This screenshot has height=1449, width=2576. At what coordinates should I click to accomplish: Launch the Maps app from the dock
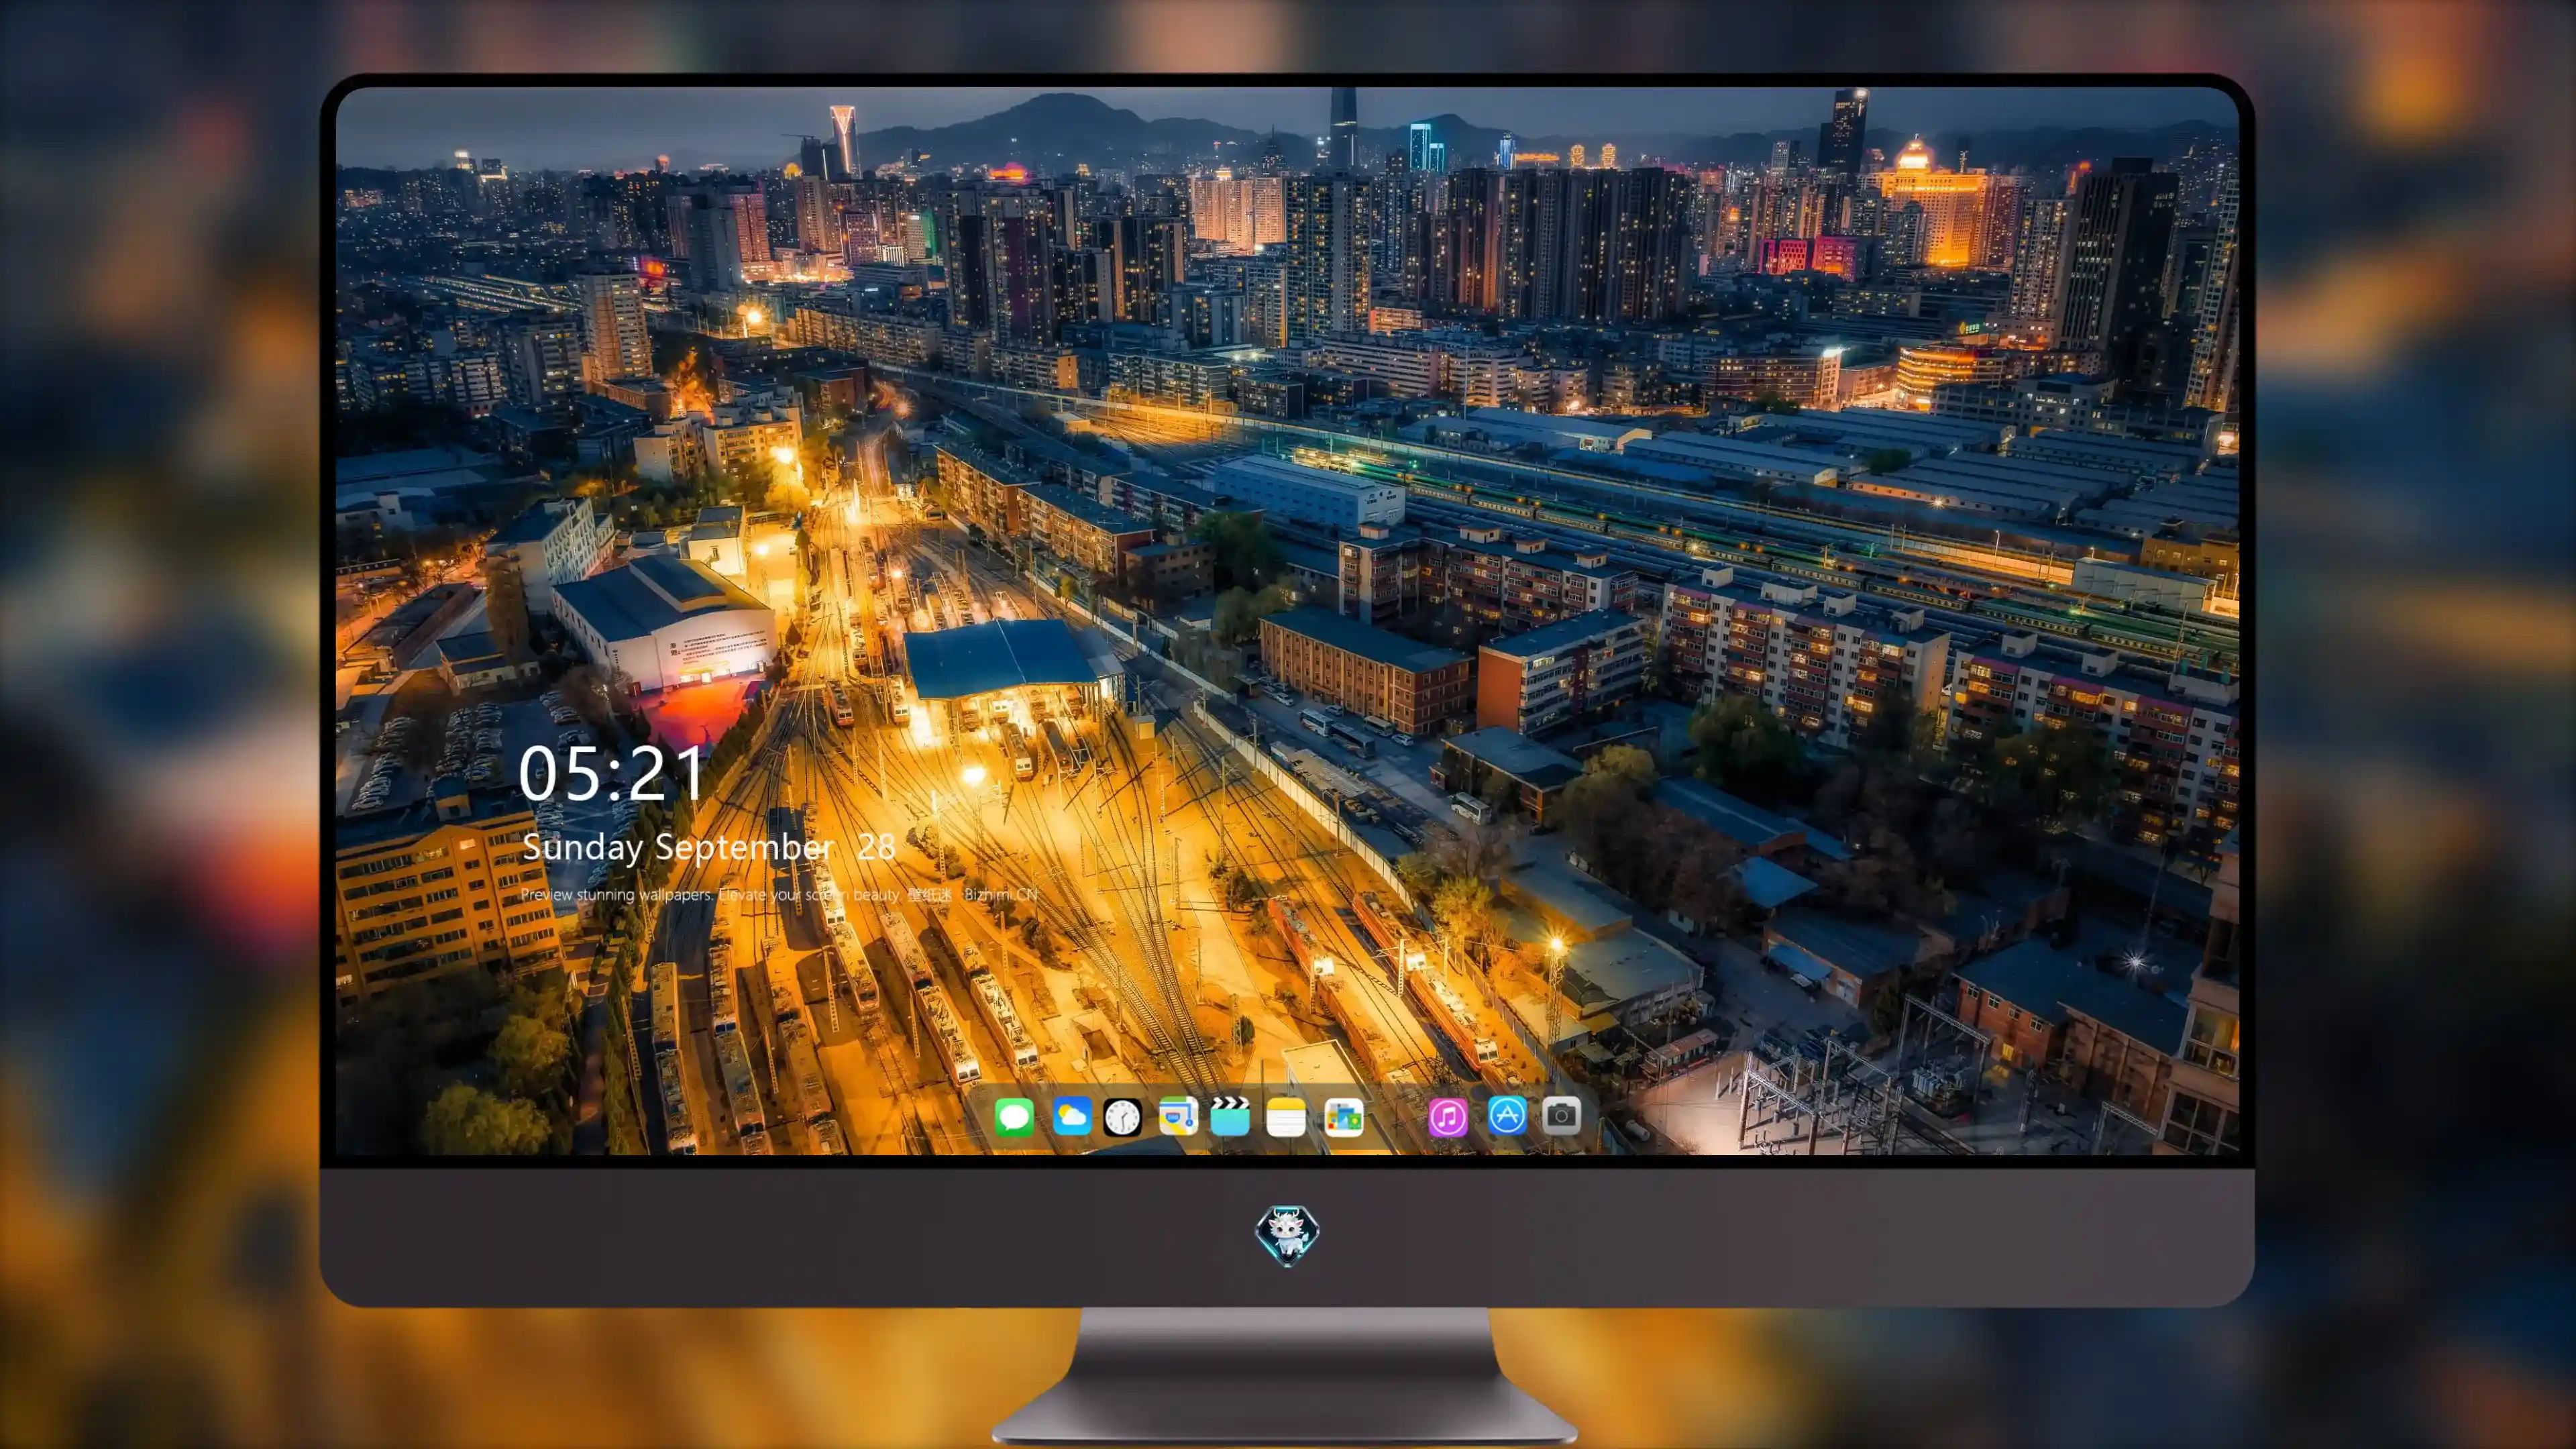tap(1178, 1116)
